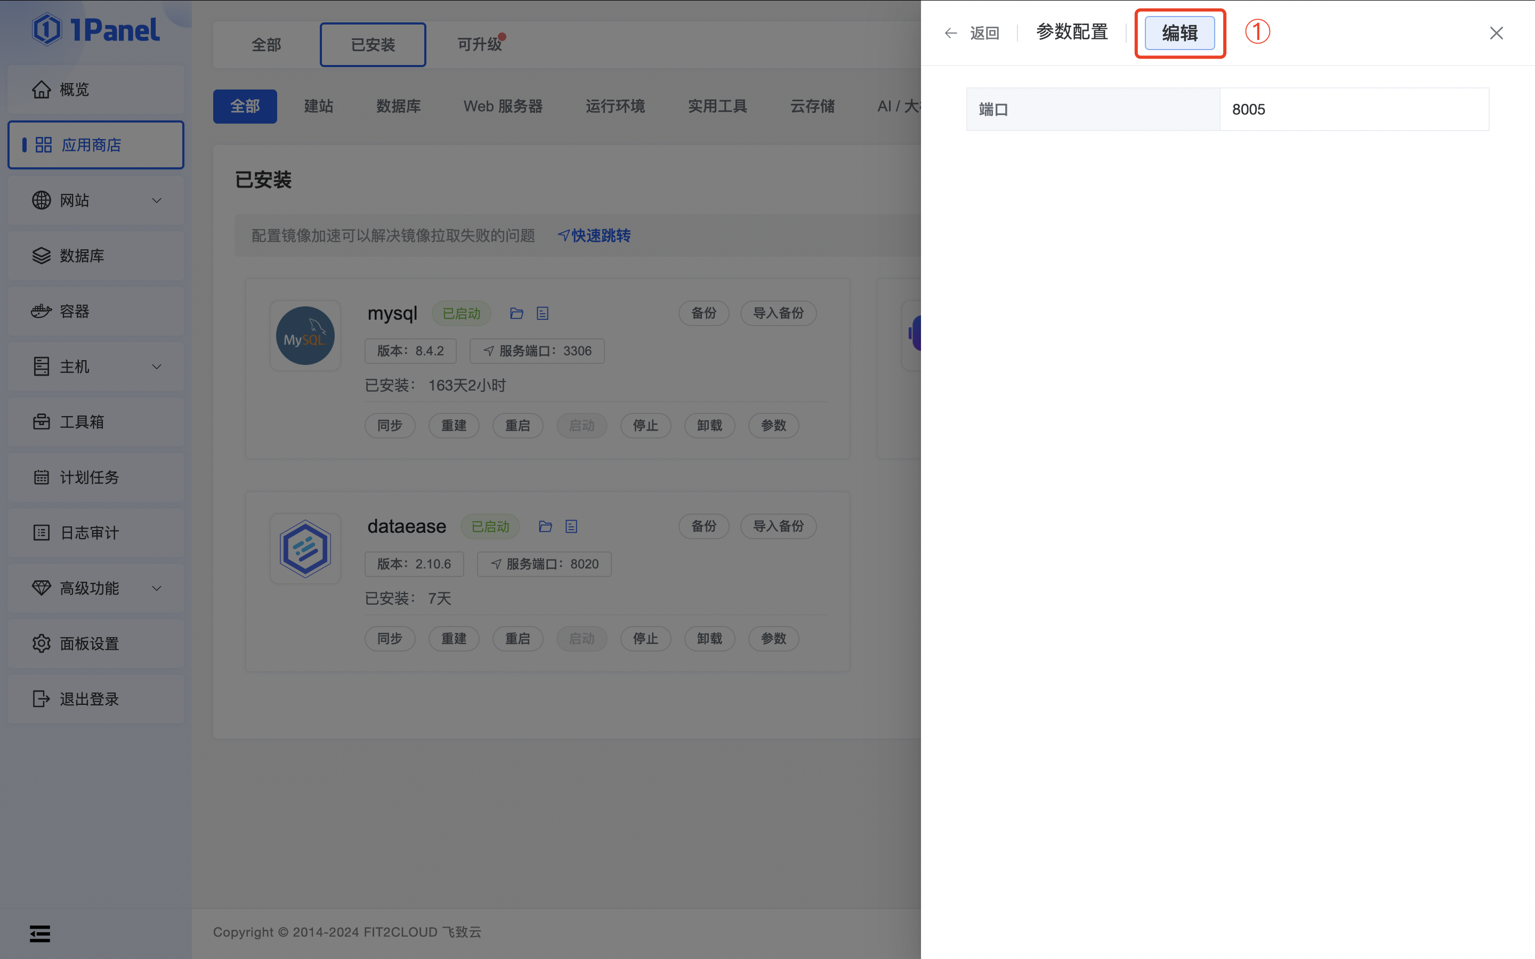This screenshot has height=959, width=1535.
Task: Switch to the 可升级 tab
Action: click(x=480, y=44)
